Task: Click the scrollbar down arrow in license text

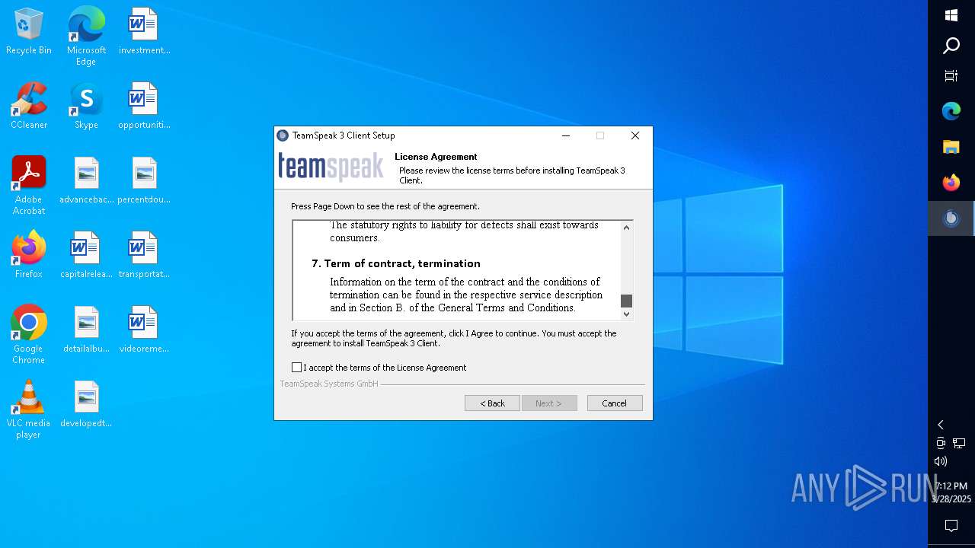Action: tap(627, 314)
